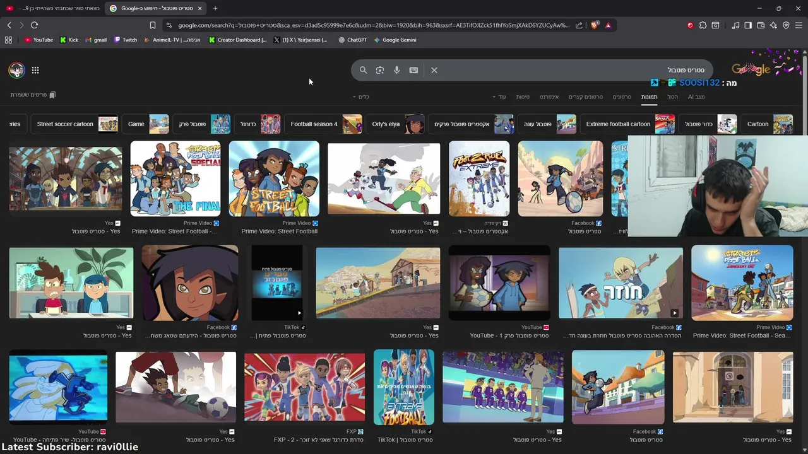
Task: Open YouTube bookmark
Action: (x=39, y=40)
